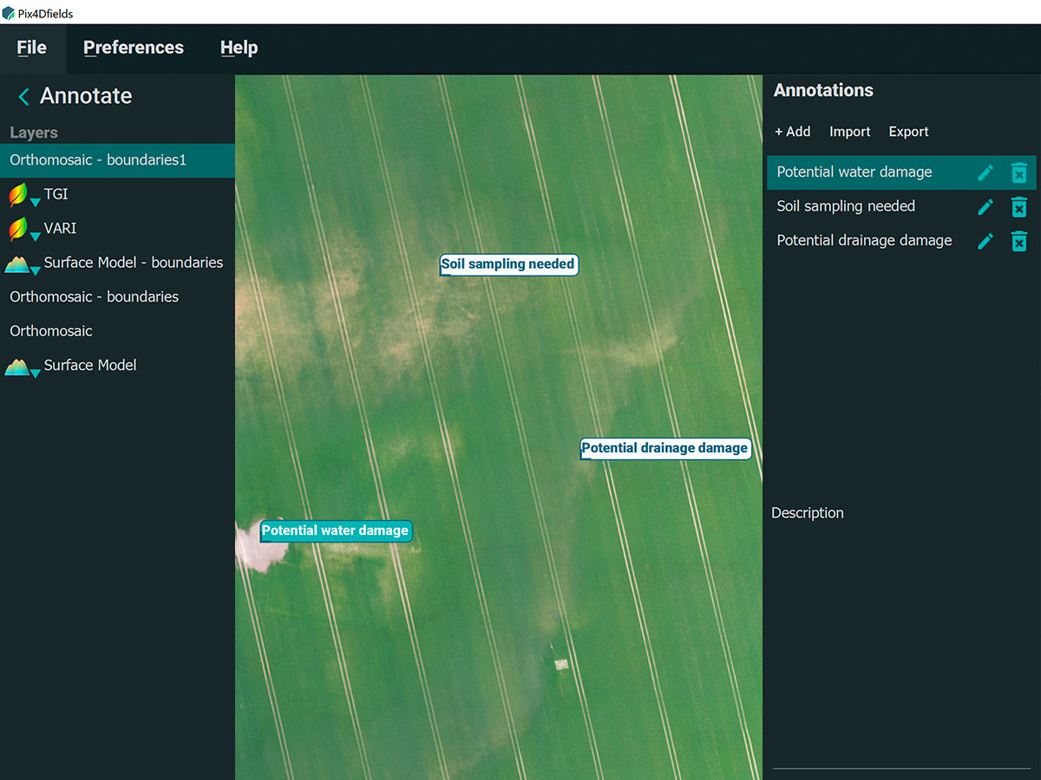Delete the Potential water damage annotation
Viewport: 1041px width, 780px height.
[1019, 172]
